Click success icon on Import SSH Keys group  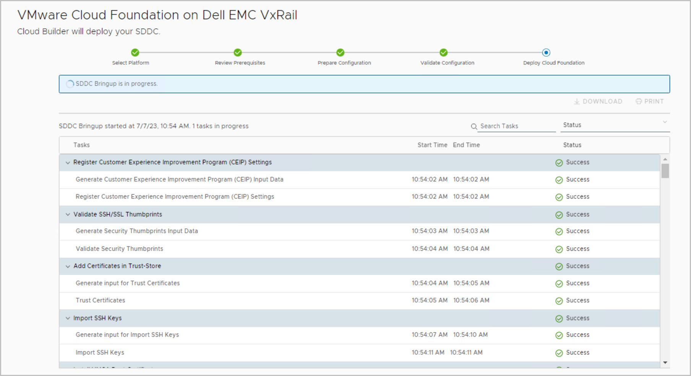point(559,319)
